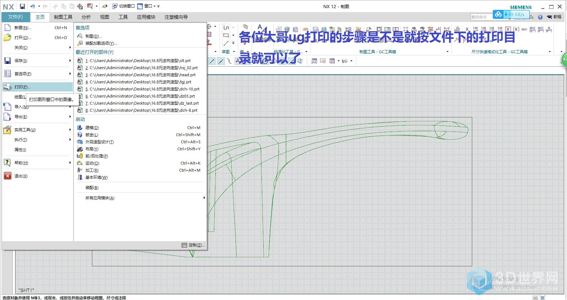Click the Switch Window (切换窗口) icon
567x300 pixels.
(x=115, y=6)
